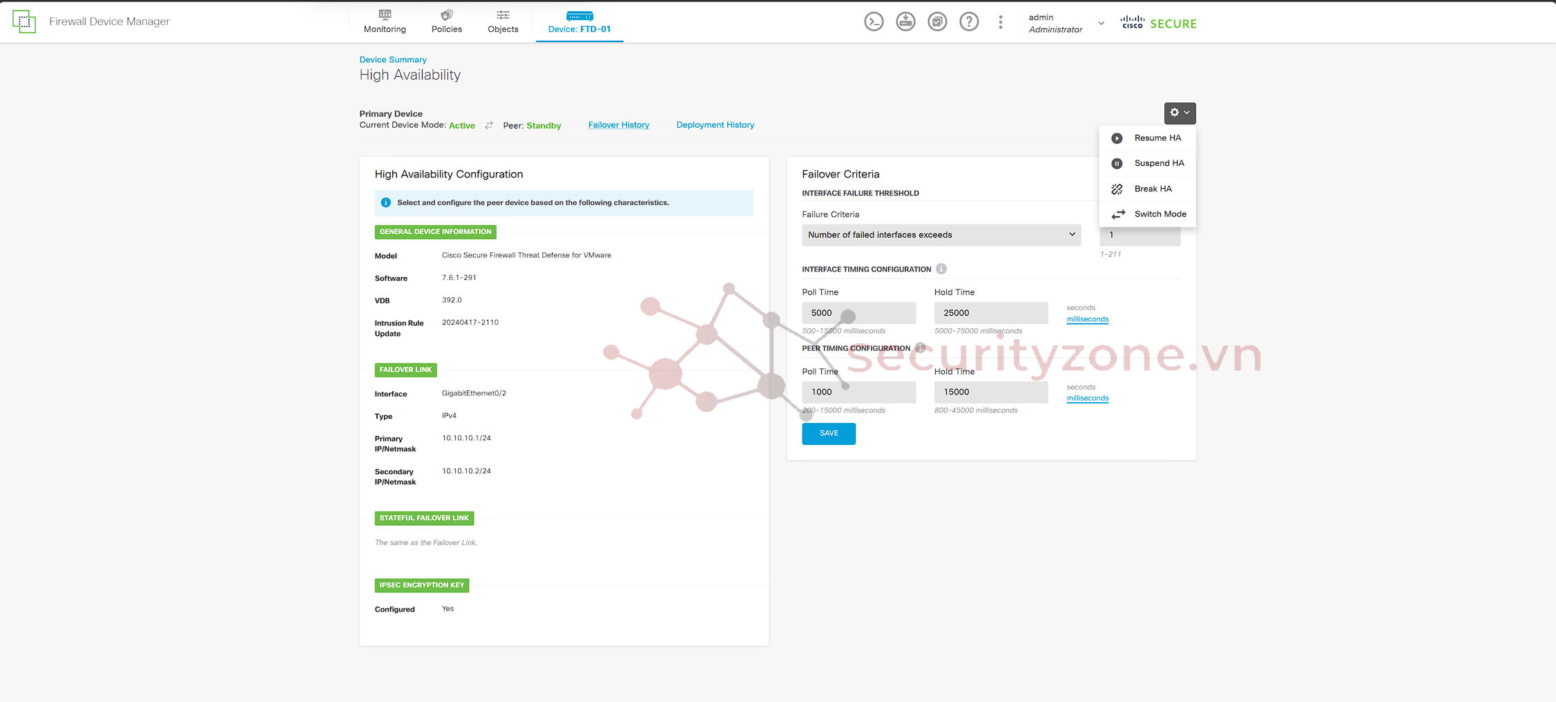Choose Break HA menu option

[1152, 189]
